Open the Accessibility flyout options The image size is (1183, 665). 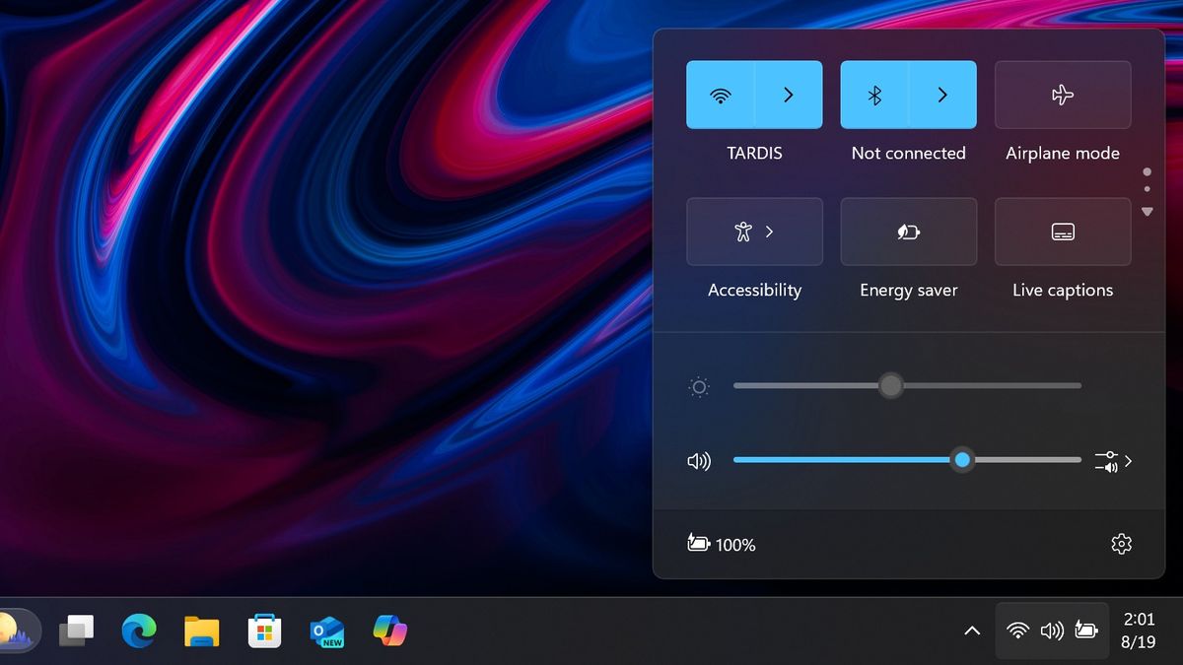768,232
